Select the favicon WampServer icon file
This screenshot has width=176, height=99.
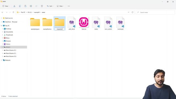click(x=84, y=23)
